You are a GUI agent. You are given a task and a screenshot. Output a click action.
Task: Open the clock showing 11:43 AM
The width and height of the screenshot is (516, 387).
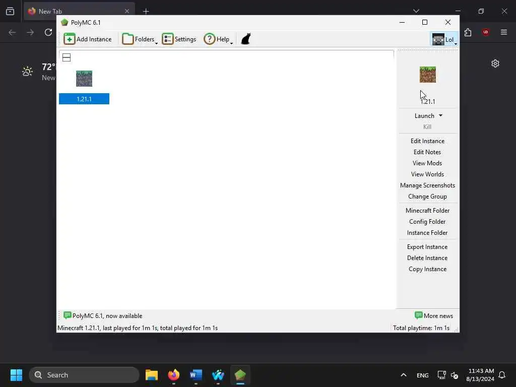(480, 375)
